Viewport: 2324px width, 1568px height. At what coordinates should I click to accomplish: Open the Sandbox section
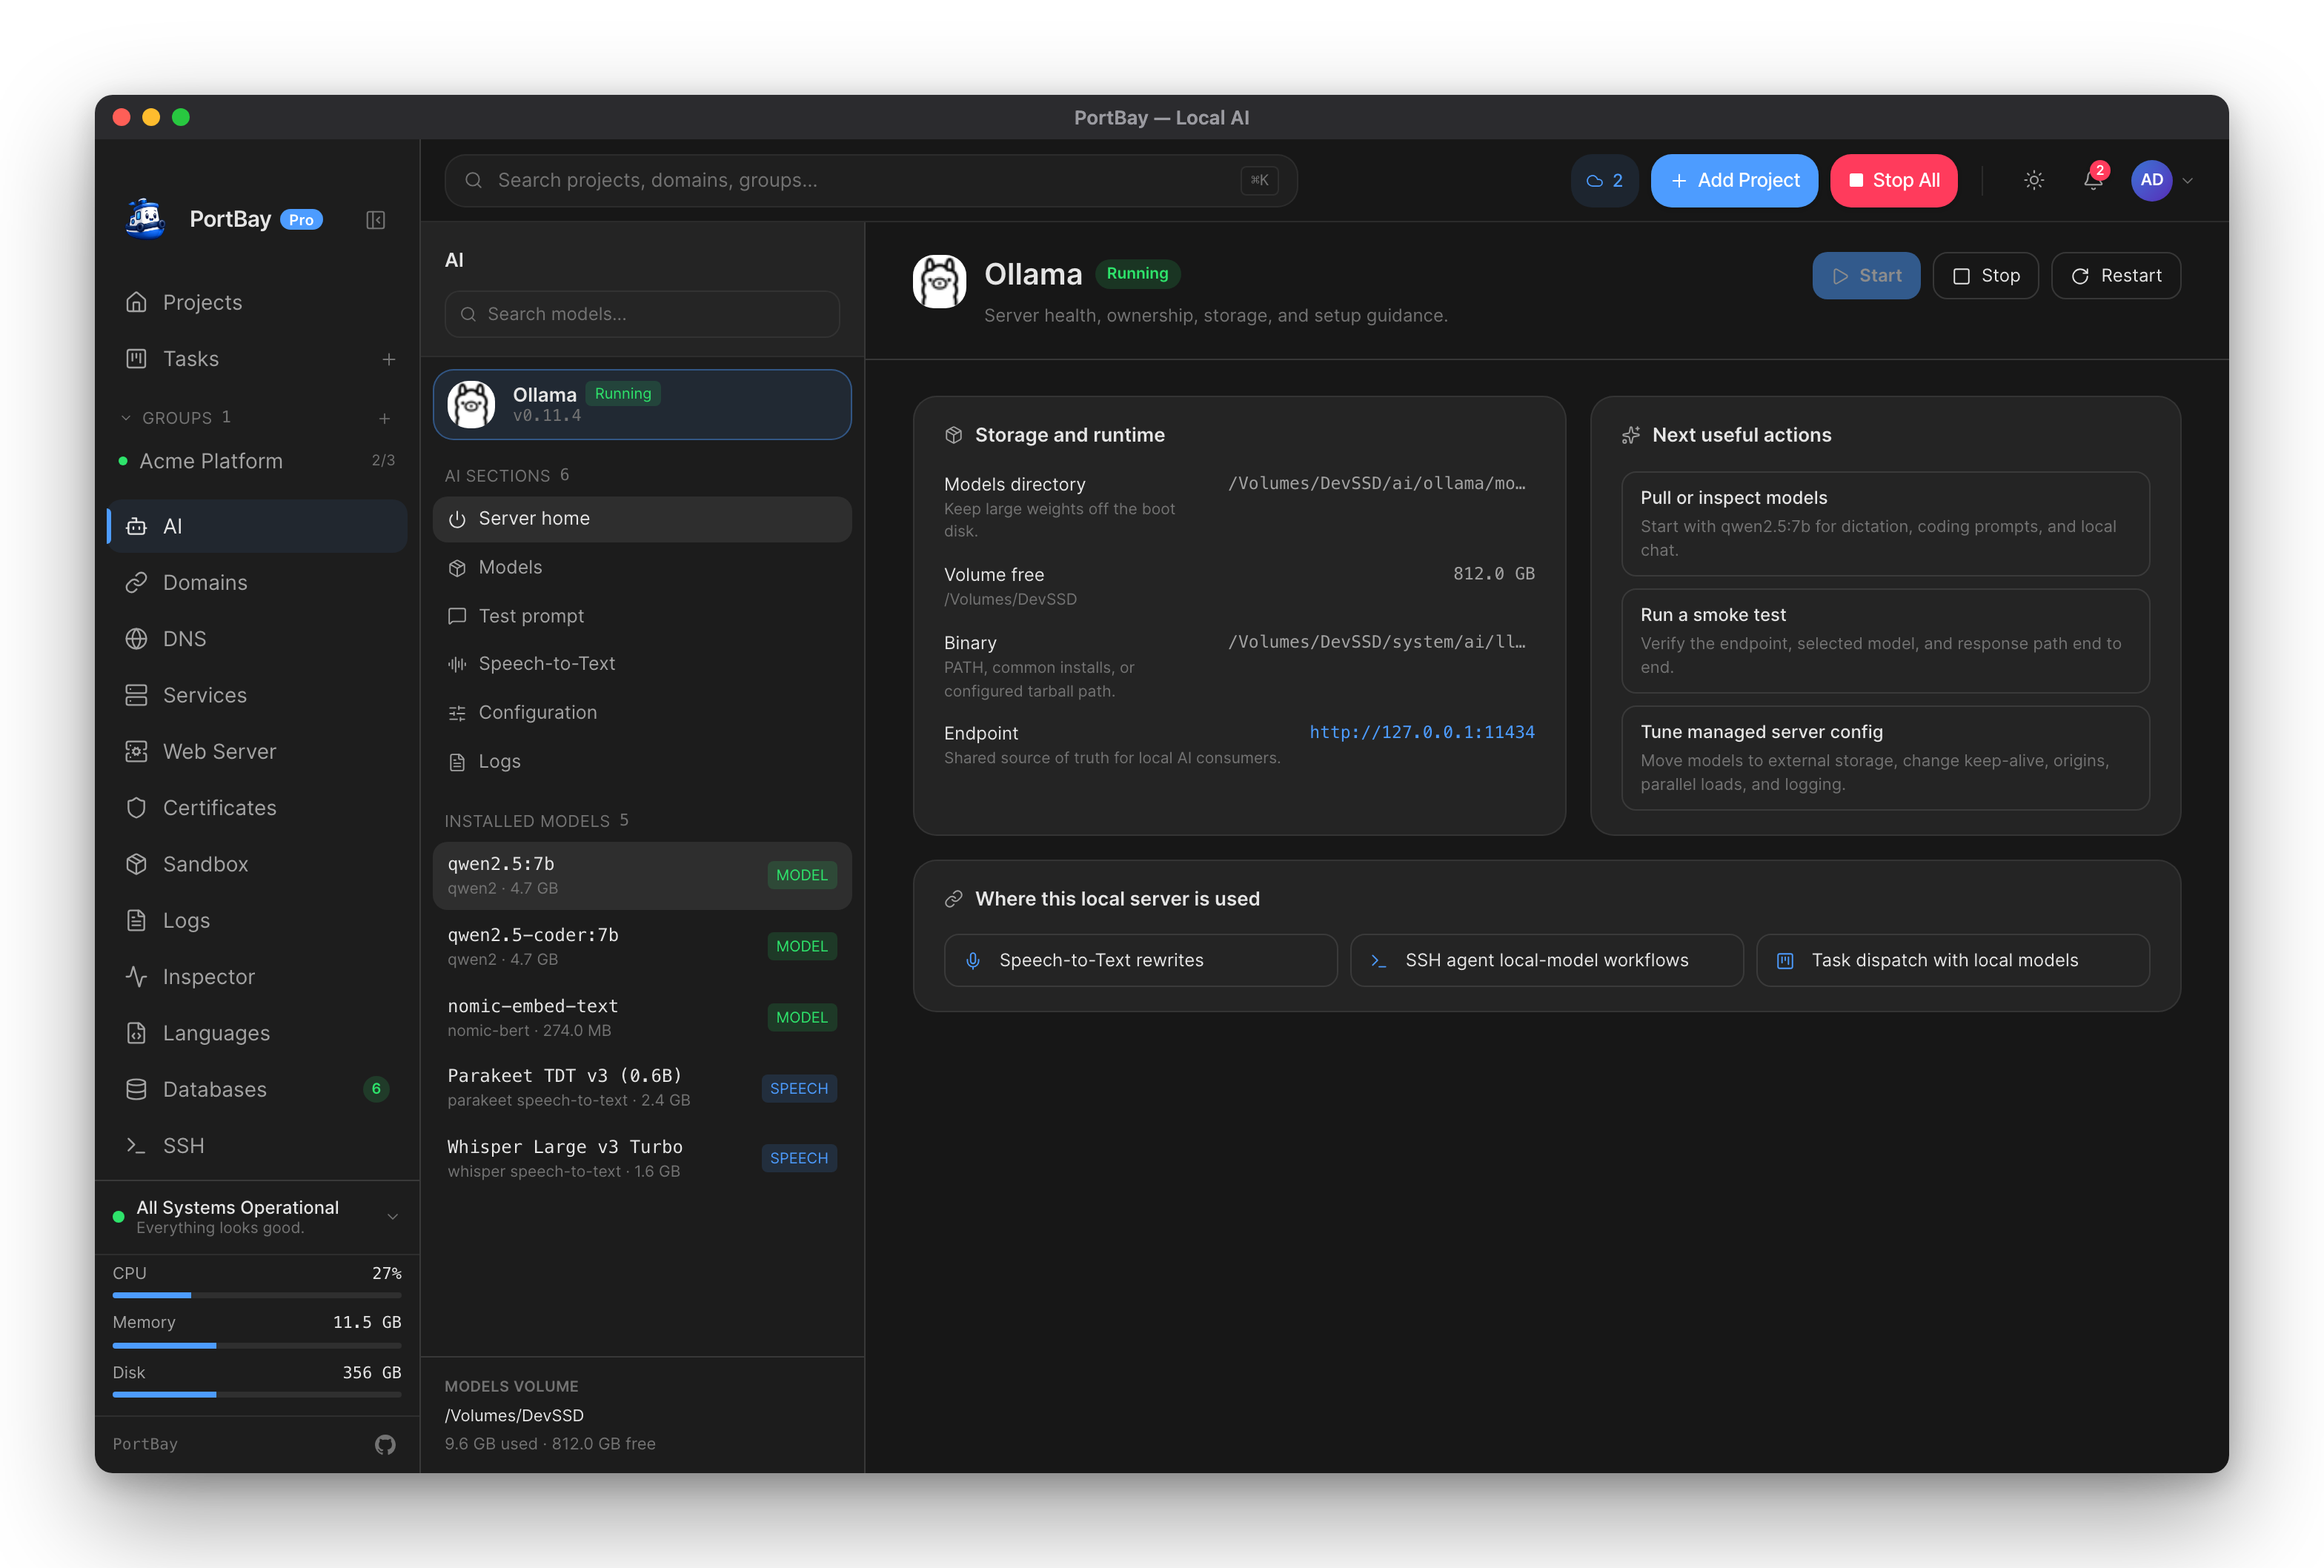(257, 864)
